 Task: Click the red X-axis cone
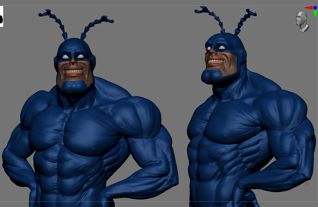pyautogui.click(x=309, y=8)
